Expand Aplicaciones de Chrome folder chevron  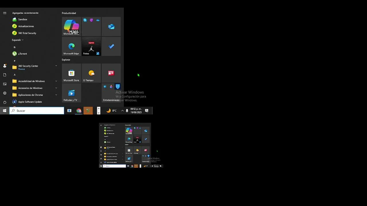point(56,95)
